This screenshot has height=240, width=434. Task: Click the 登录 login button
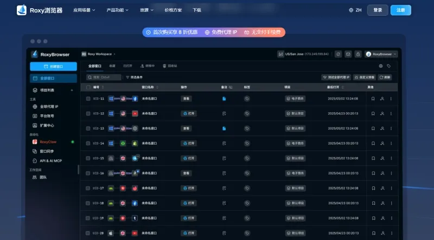378,10
